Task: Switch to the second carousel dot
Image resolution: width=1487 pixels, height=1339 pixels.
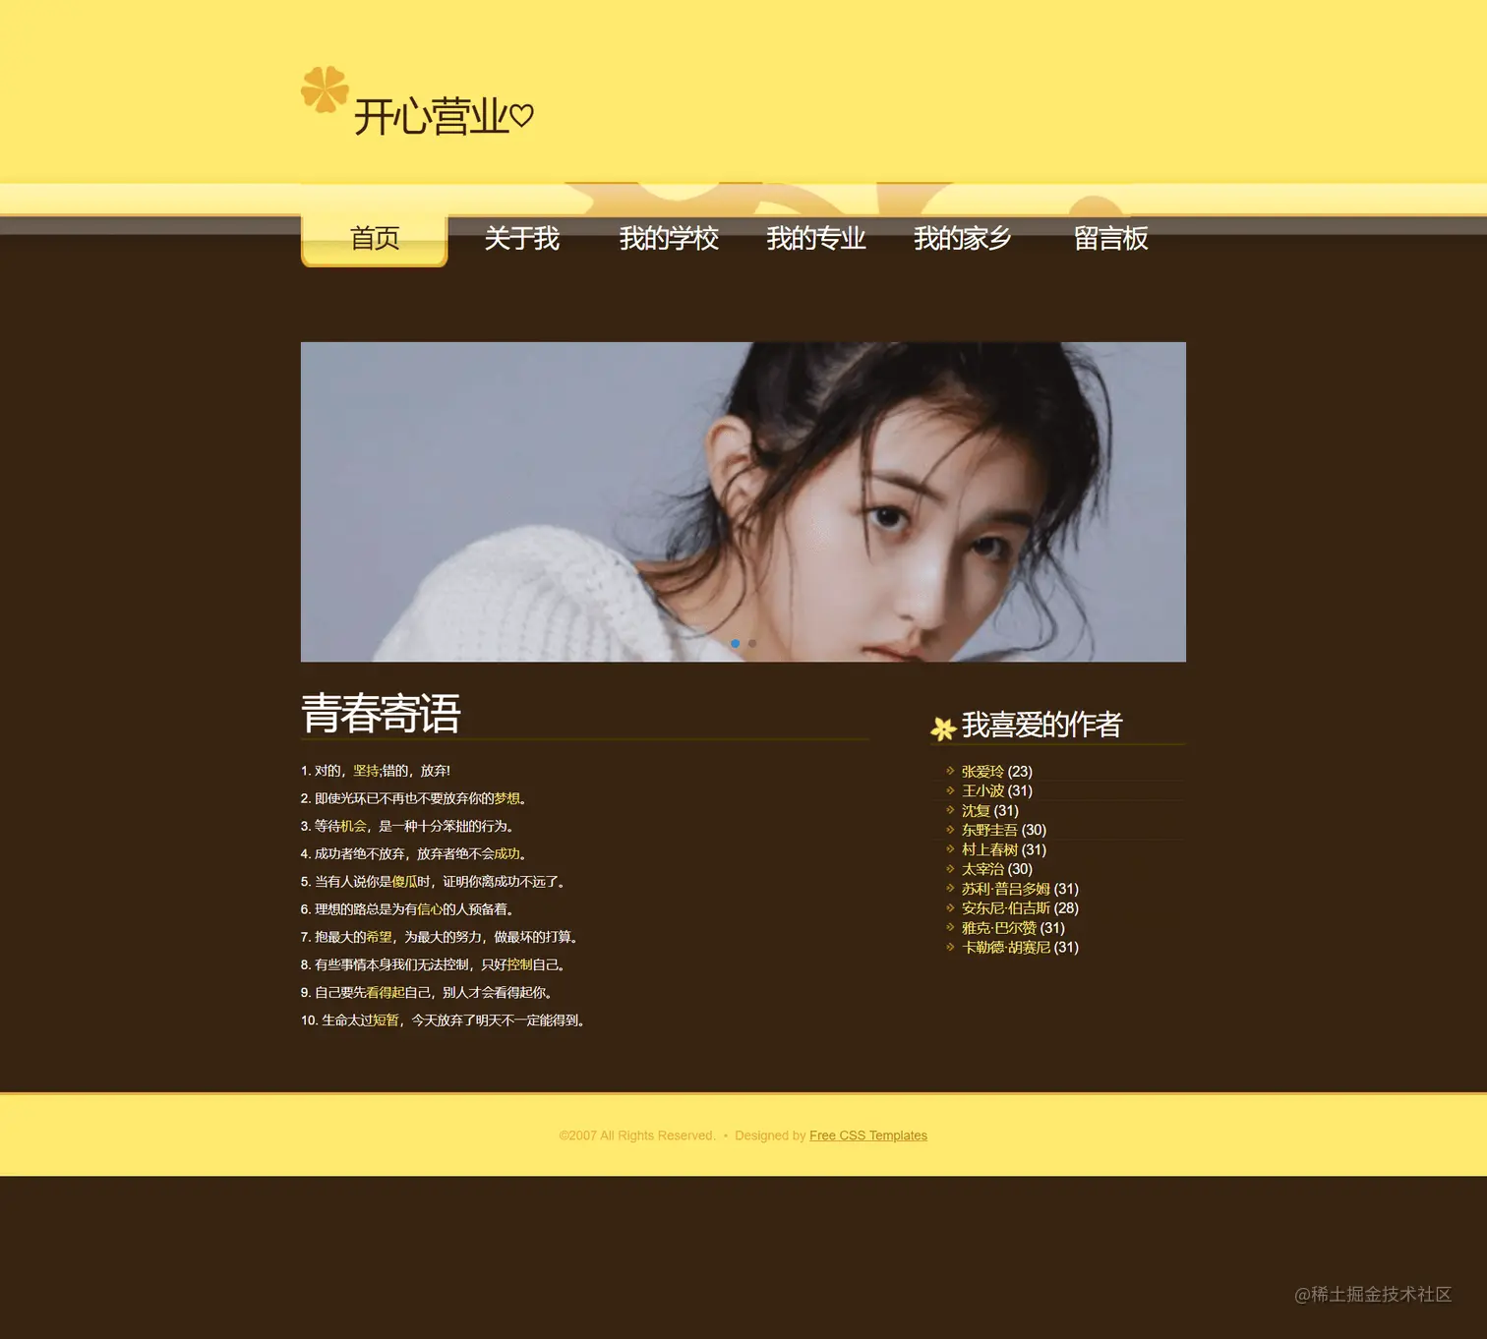Action: [x=752, y=644]
